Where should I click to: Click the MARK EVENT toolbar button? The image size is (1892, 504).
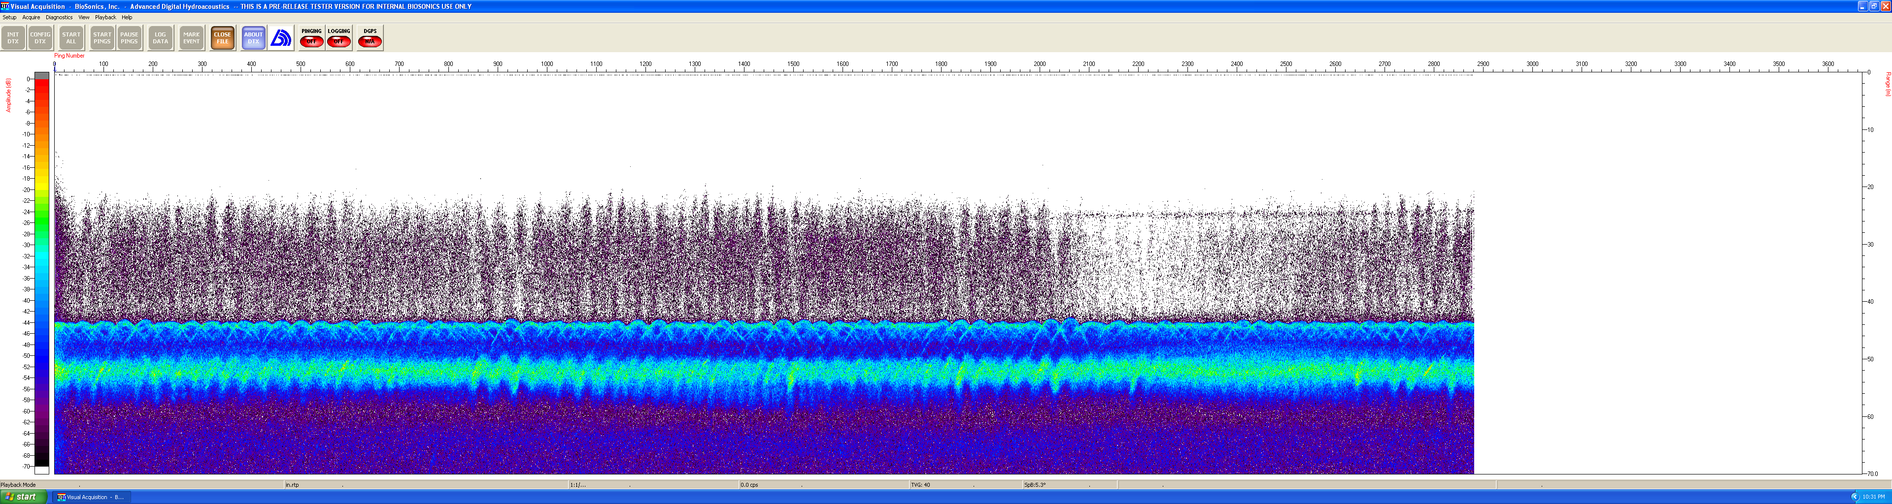(x=192, y=38)
